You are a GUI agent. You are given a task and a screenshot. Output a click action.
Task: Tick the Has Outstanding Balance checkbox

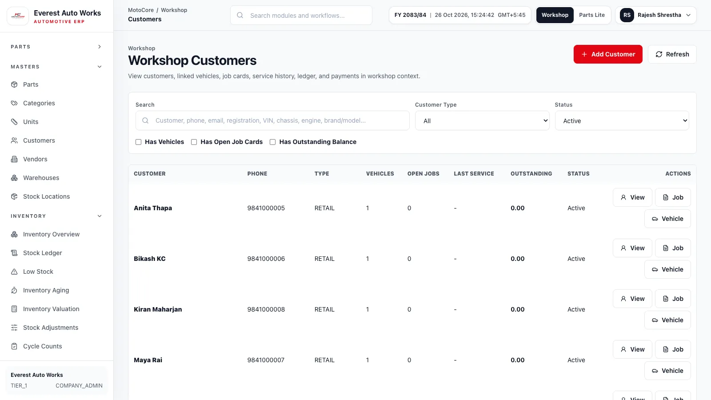pyautogui.click(x=273, y=142)
